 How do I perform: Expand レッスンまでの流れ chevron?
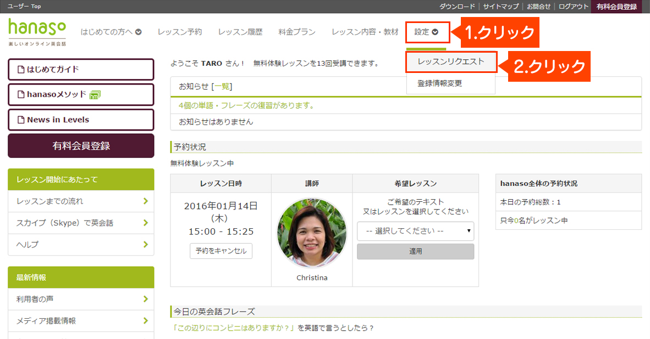click(x=146, y=201)
